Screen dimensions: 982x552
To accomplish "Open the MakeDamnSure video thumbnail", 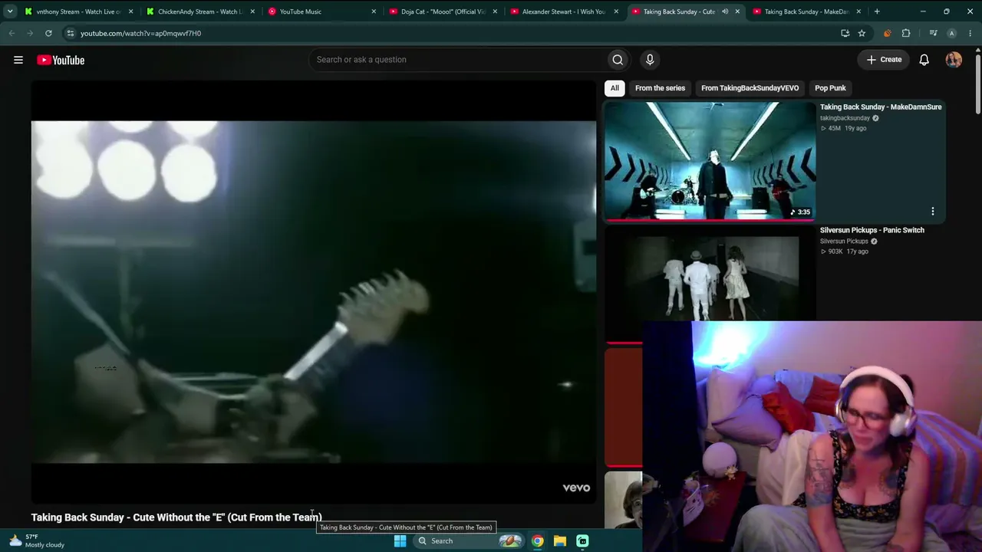I will tap(710, 161).
